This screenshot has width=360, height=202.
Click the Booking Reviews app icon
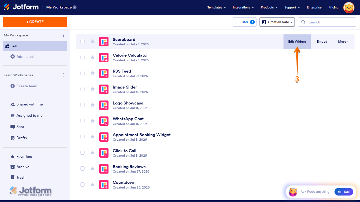click(x=104, y=169)
